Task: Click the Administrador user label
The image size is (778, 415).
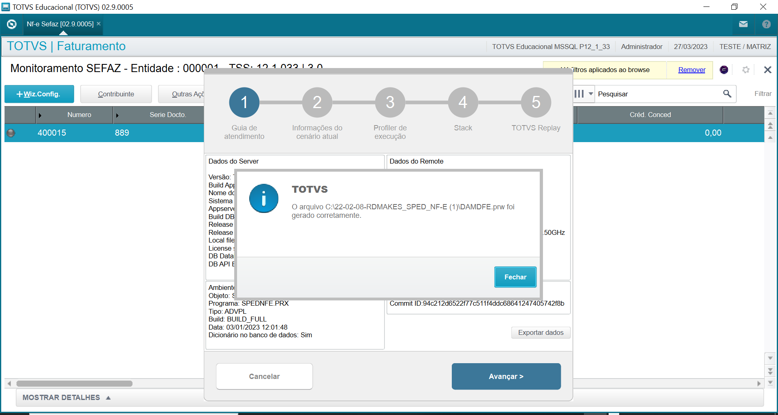Action: click(641, 47)
